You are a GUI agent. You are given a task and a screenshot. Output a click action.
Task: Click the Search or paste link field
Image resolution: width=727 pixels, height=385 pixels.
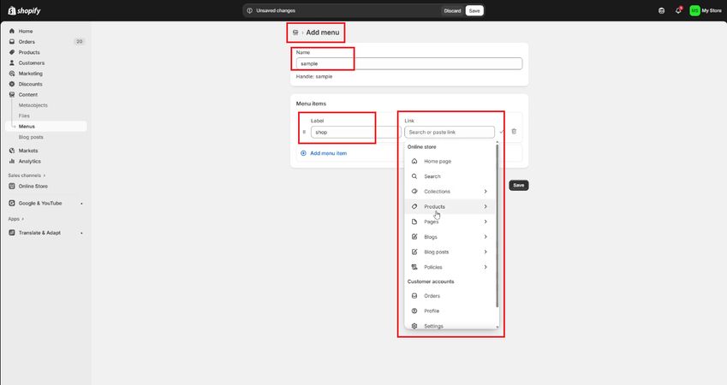point(450,132)
